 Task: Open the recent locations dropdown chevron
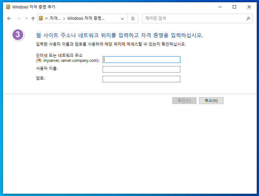click(x=26, y=18)
